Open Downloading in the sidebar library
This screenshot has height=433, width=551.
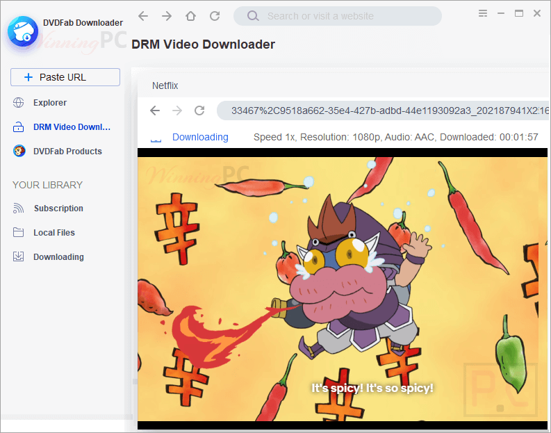tap(58, 257)
